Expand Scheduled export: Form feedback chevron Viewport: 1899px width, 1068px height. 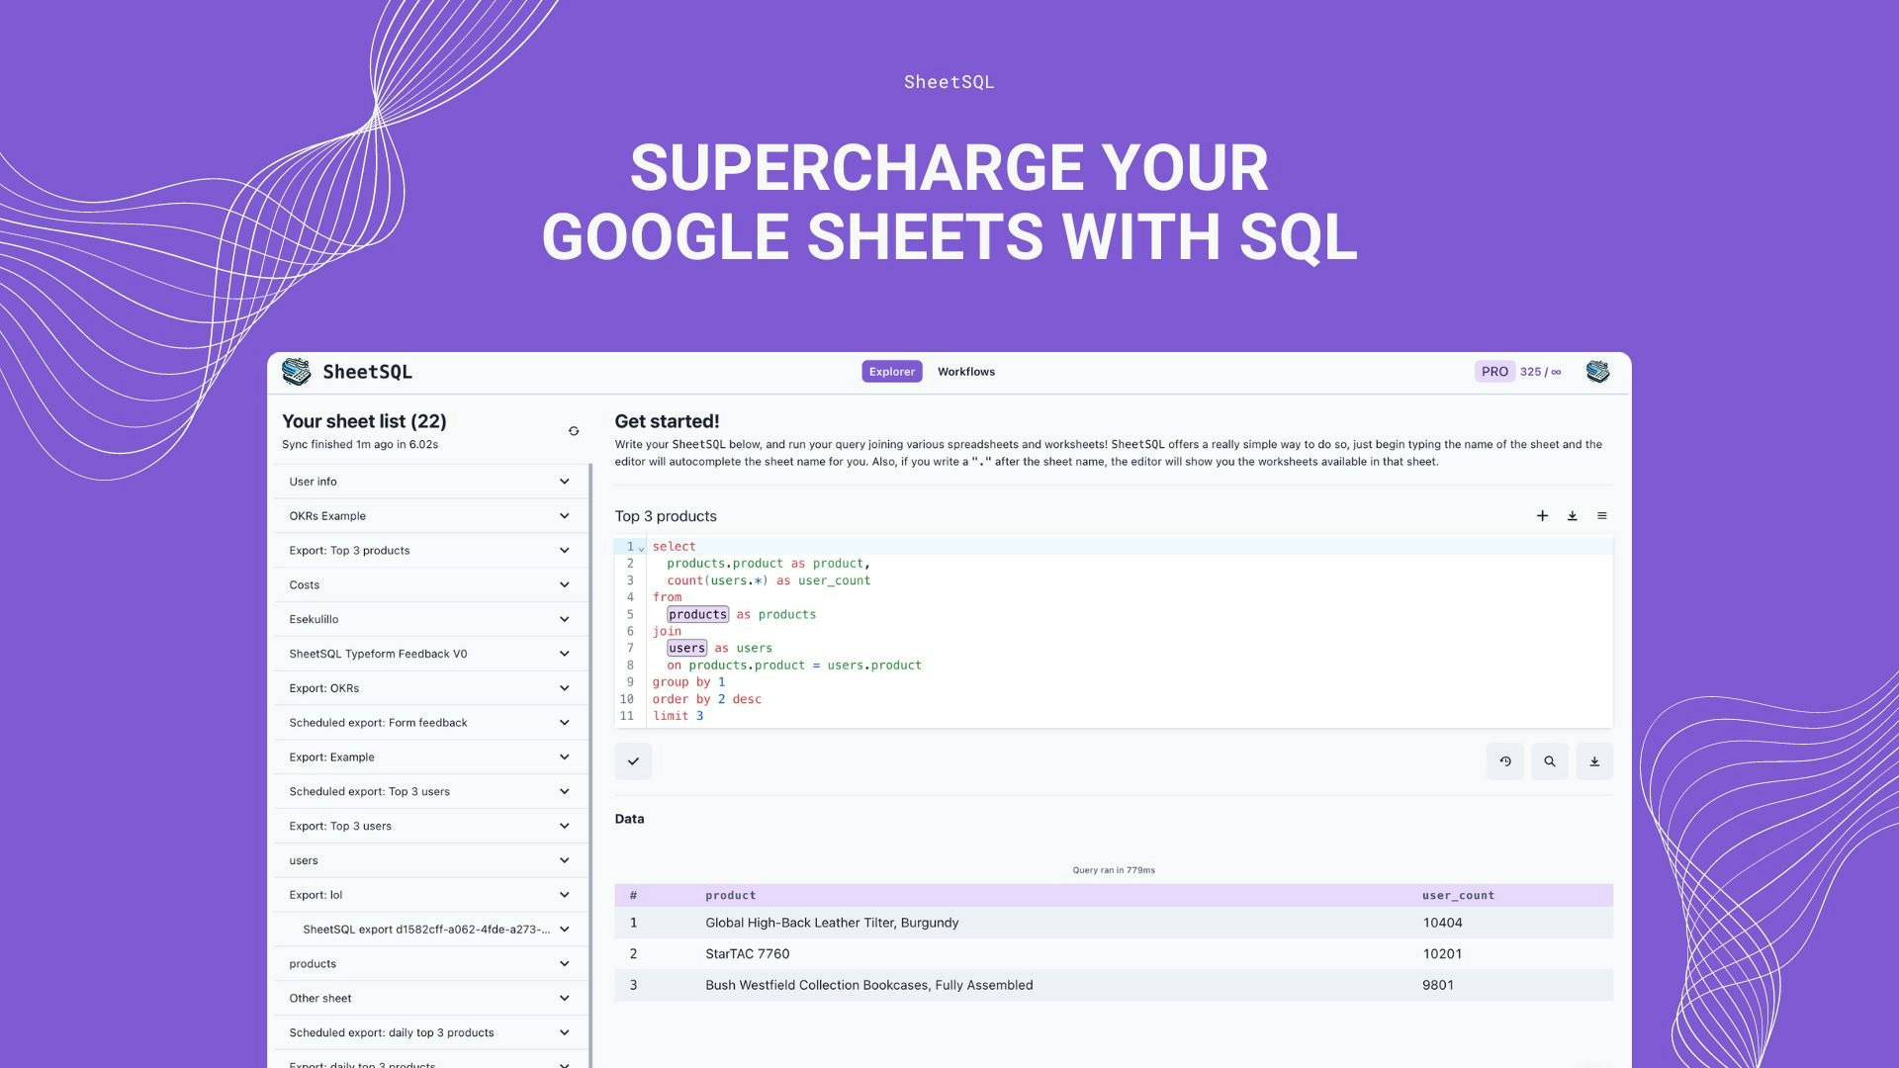pos(564,723)
